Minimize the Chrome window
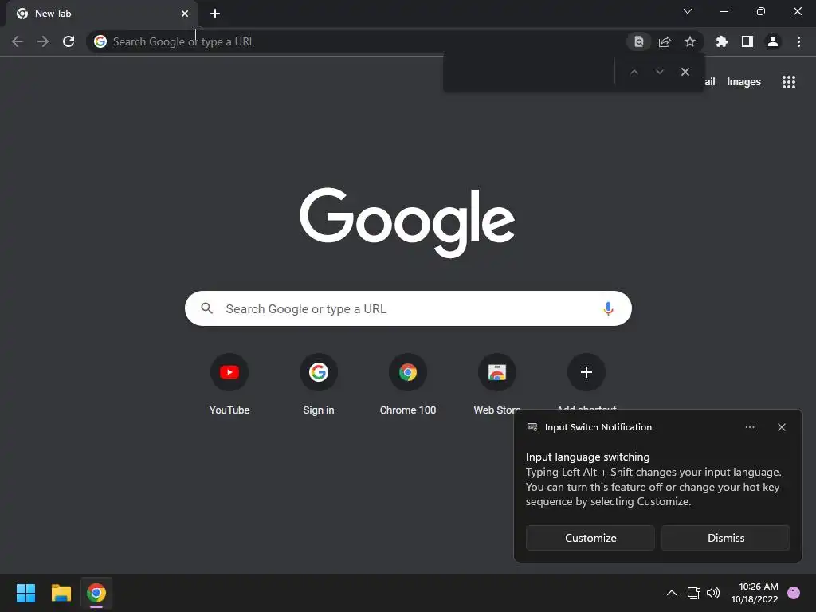 pos(724,11)
